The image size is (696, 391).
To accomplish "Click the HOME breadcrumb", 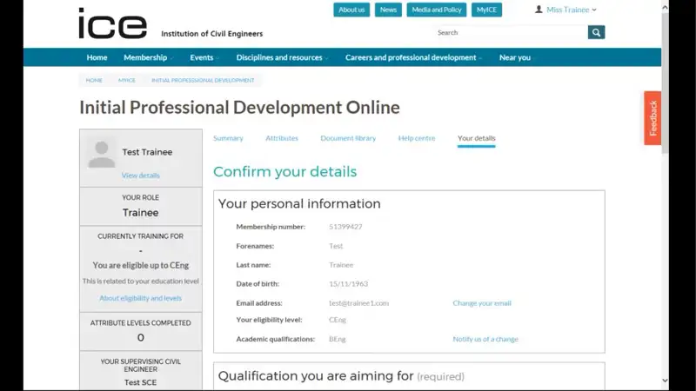I will tap(94, 80).
